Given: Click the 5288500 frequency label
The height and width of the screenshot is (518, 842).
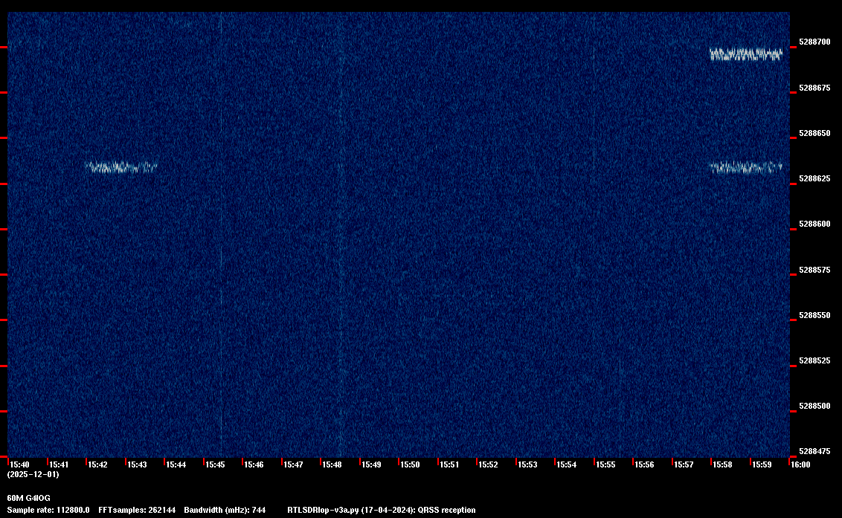Looking at the screenshot, I should pos(814,407).
